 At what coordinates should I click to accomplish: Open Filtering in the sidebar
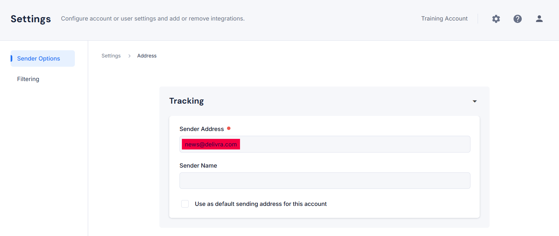point(28,79)
